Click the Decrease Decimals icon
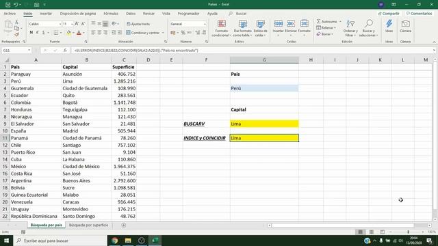The width and height of the screenshot is (438, 246). [x=204, y=33]
